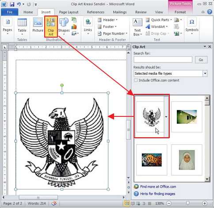Switch to the View tab

click(x=159, y=12)
